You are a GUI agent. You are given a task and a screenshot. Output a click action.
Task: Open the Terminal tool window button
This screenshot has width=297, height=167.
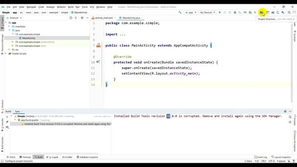coord(25,157)
